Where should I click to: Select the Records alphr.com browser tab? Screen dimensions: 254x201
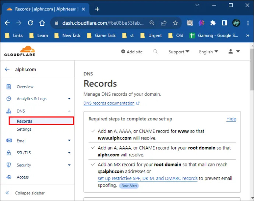46,9
